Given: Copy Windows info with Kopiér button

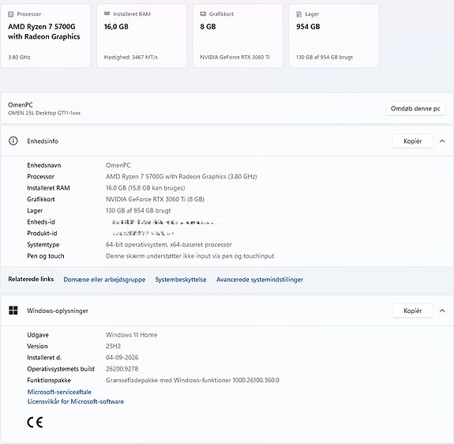Looking at the screenshot, I should (x=412, y=310).
